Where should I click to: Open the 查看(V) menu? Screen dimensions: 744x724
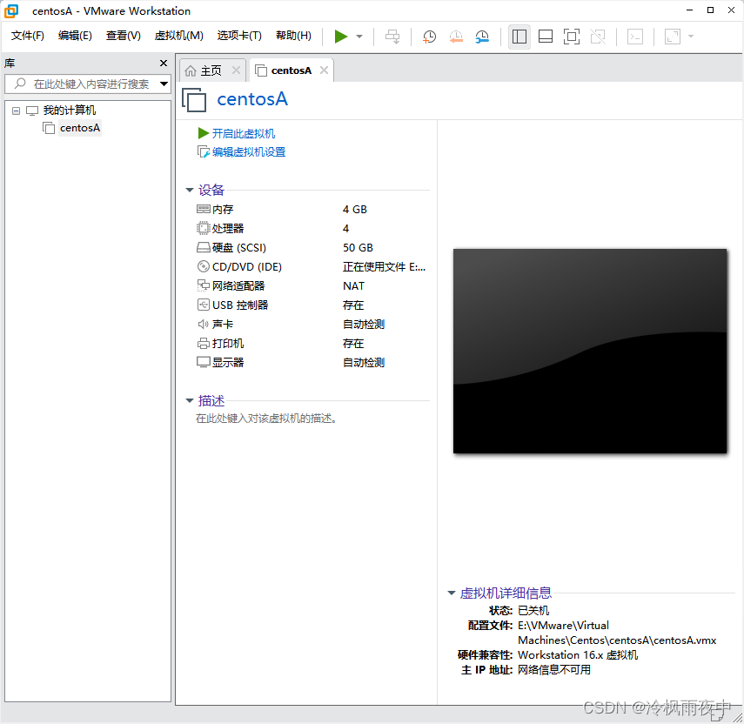[123, 36]
